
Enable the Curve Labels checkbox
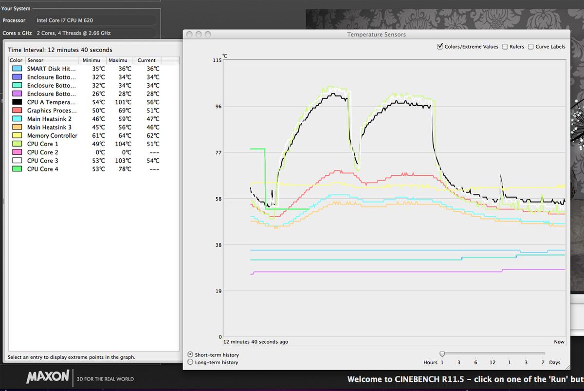531,47
